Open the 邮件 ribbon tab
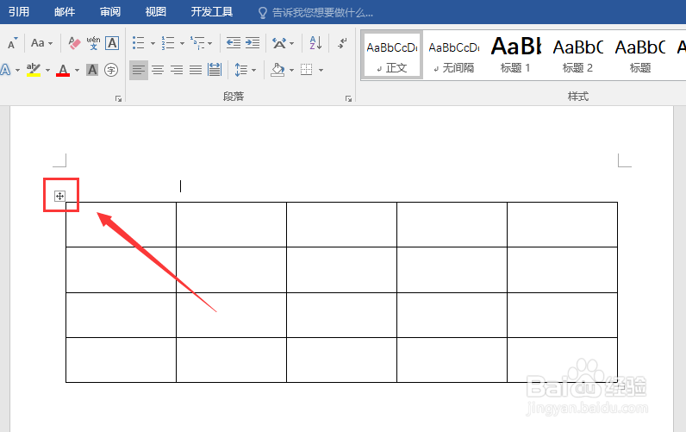The image size is (686, 432). [x=65, y=12]
